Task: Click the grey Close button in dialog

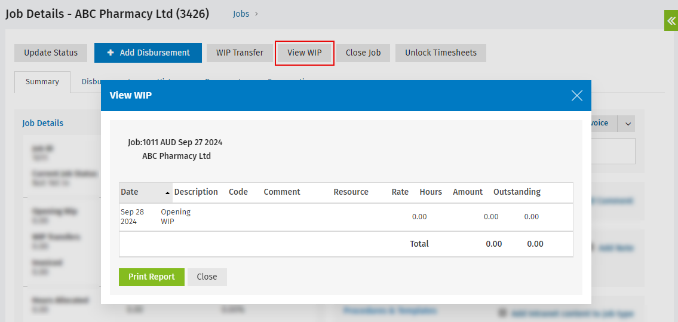Action: click(x=207, y=277)
